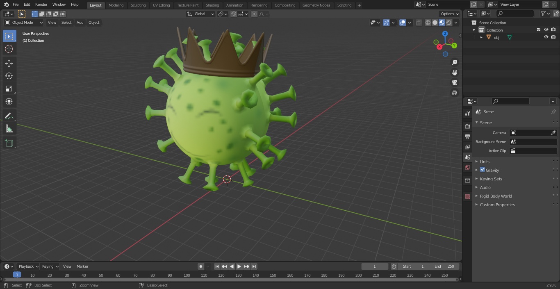Open the Tool properties tab
Screen dimensions: 560x289
tap(467, 113)
